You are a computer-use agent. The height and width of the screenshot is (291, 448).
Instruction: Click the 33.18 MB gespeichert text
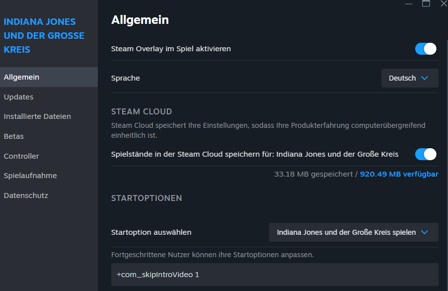313,174
